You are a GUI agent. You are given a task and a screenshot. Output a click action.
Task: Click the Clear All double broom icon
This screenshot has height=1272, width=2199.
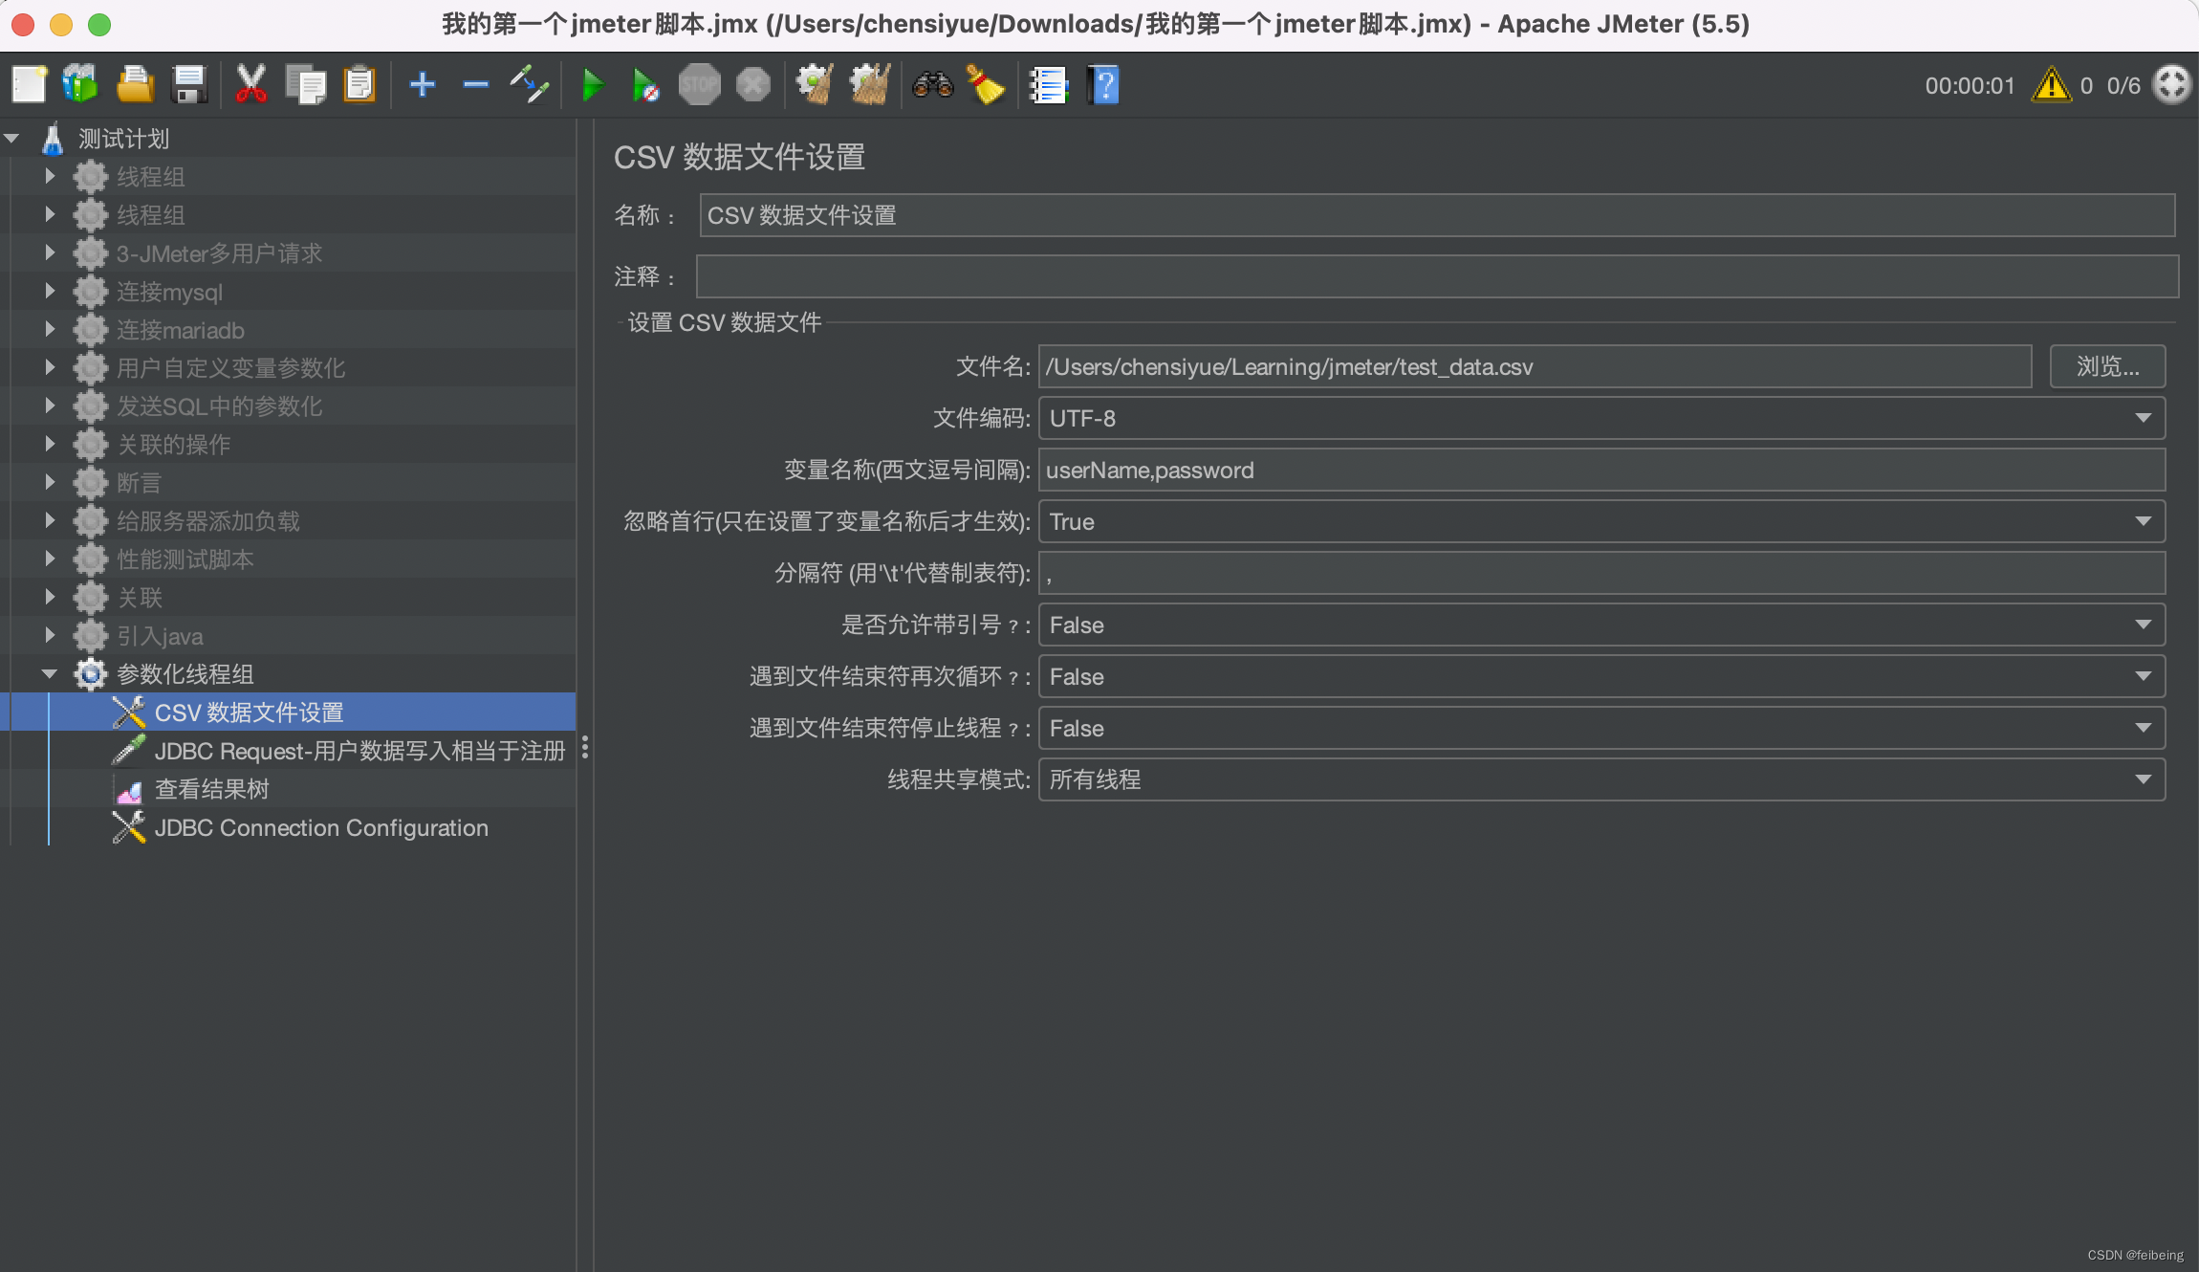click(870, 84)
